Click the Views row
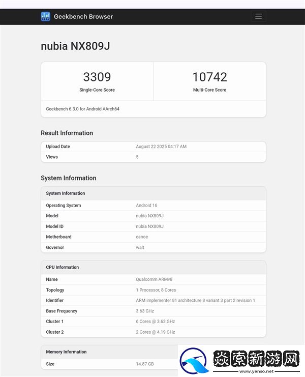 tap(153, 157)
